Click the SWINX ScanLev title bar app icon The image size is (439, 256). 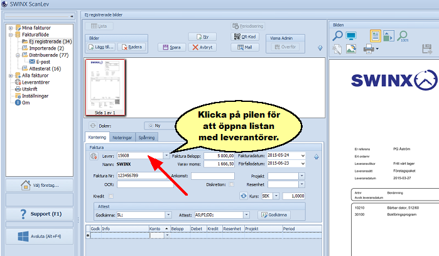(4, 4)
